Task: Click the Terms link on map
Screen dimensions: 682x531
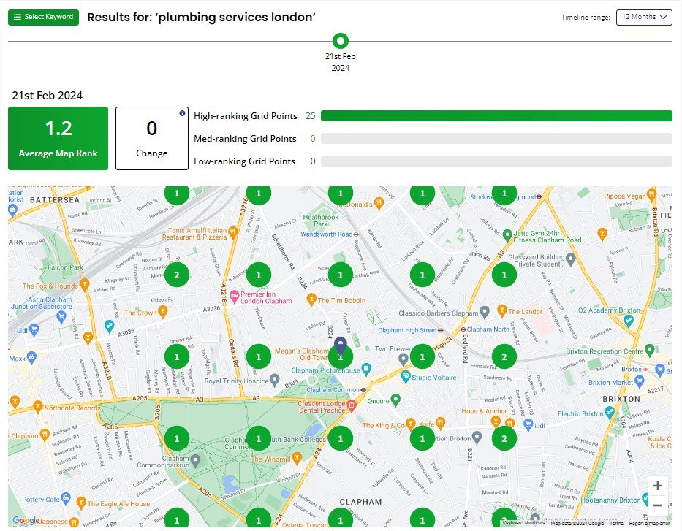Action: [616, 524]
